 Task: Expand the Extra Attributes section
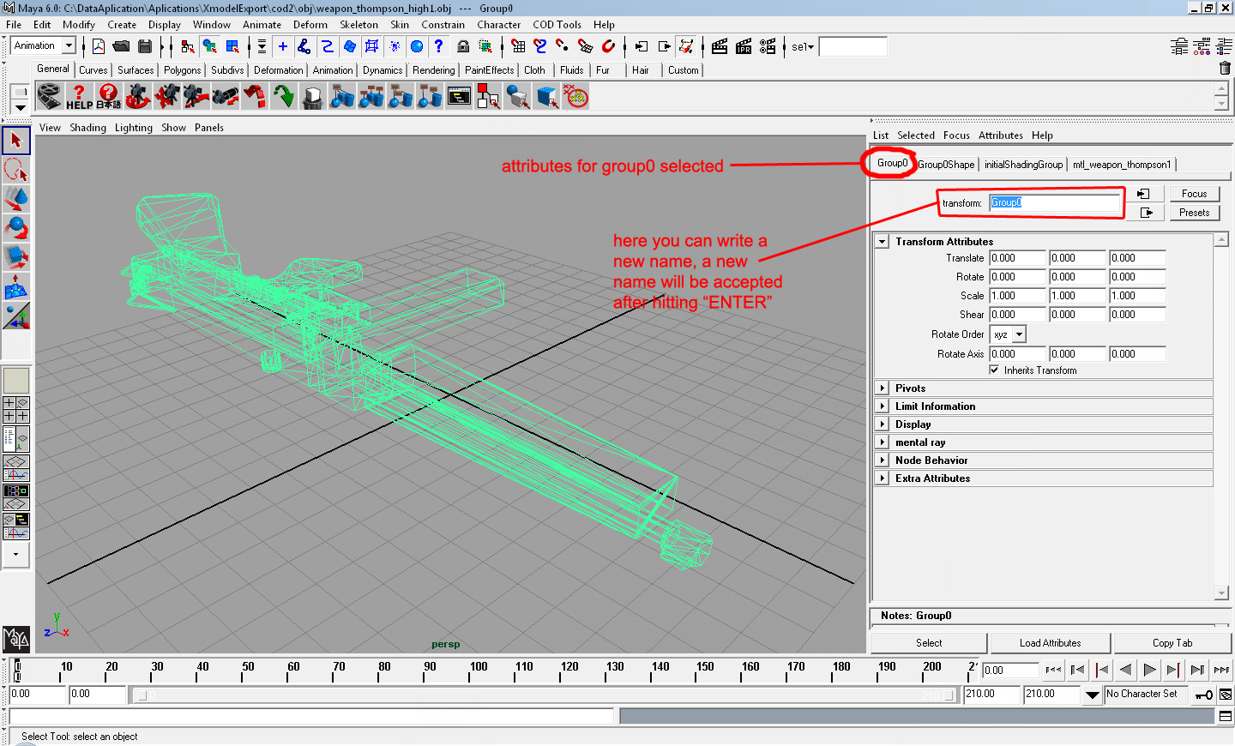(x=882, y=478)
